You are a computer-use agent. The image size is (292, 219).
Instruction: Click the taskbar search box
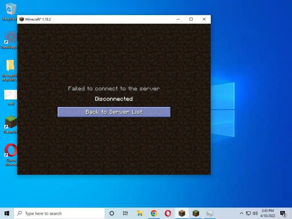pos(59,213)
